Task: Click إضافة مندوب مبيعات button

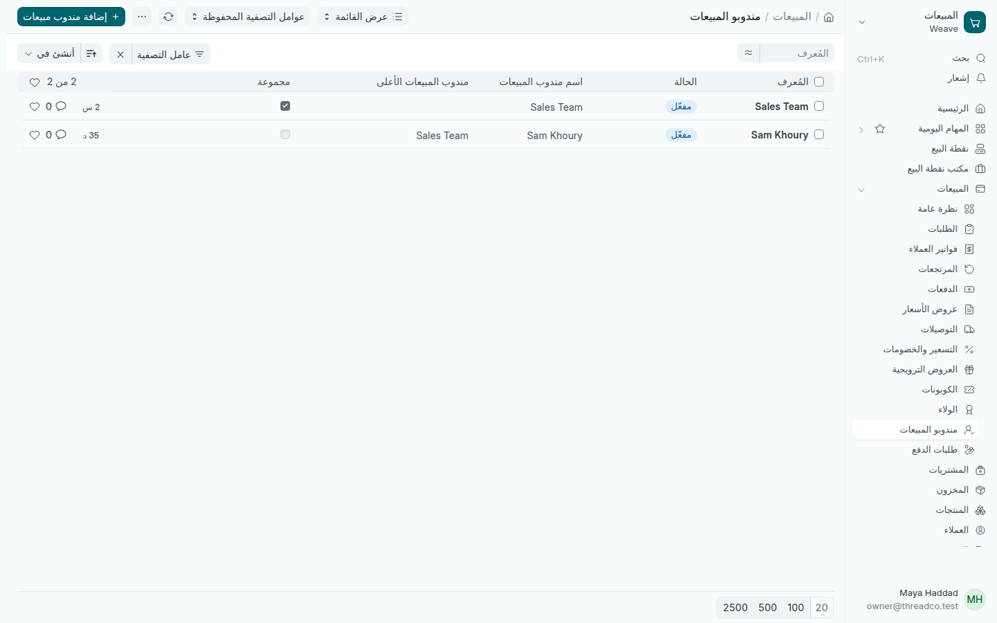Action: [x=71, y=17]
